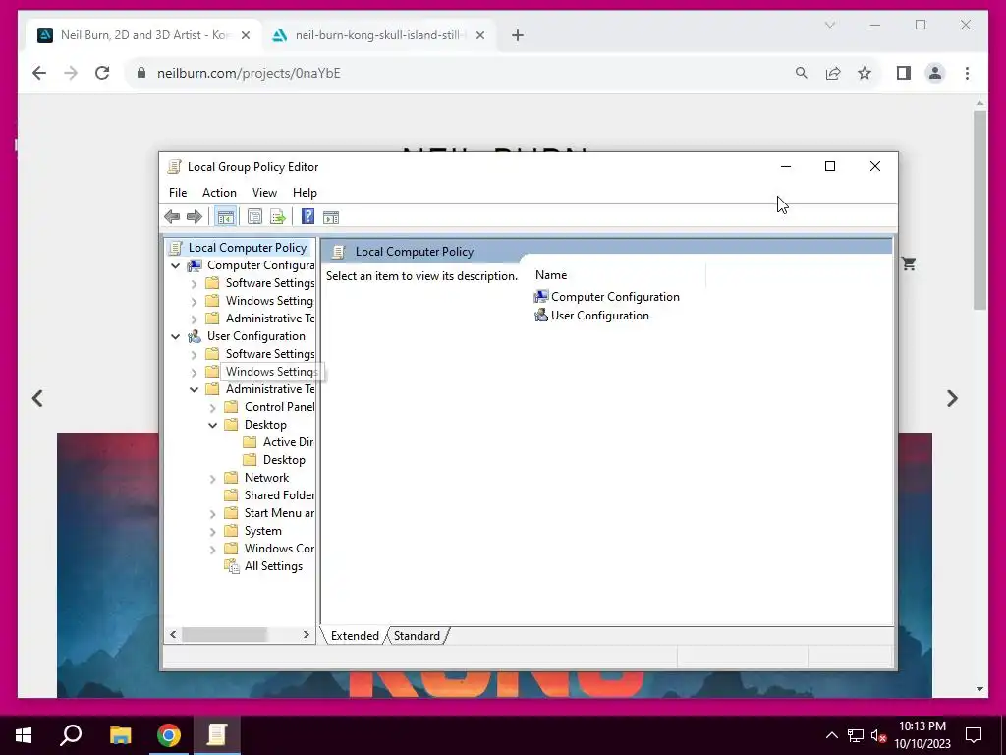Collapse Administrative Templates under User Configuration
Image resolution: width=1006 pixels, height=755 pixels.
tap(194, 389)
